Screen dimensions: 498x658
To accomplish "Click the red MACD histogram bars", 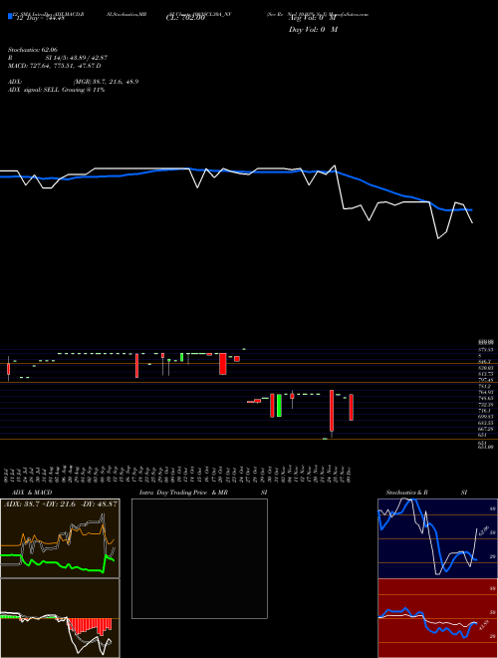I will (x=90, y=626).
